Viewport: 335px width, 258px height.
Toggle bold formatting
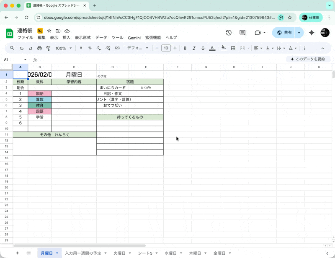click(185, 48)
